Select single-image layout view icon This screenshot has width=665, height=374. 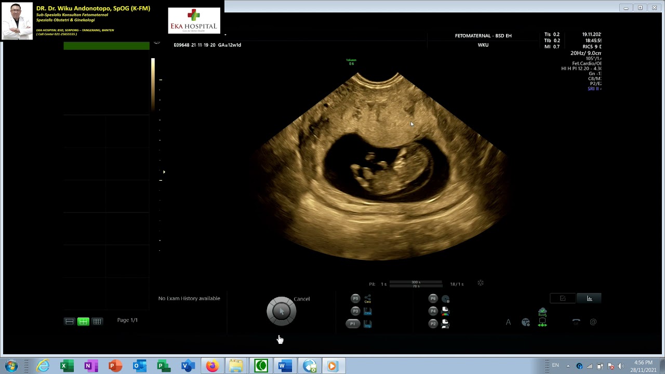(x=69, y=322)
